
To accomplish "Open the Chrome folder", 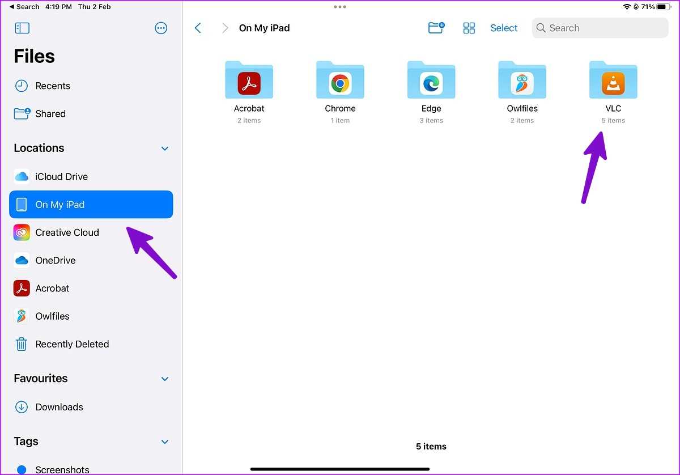I will pos(340,81).
